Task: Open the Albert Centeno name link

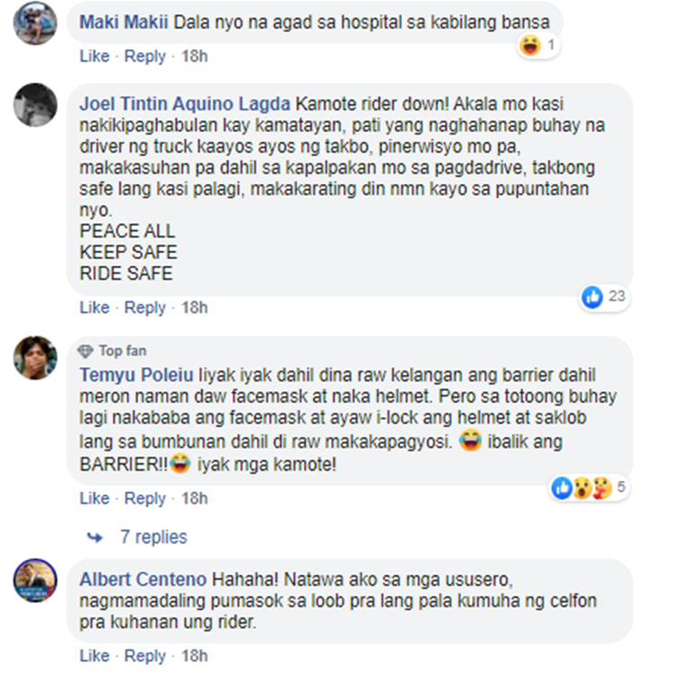Action: 143,580
